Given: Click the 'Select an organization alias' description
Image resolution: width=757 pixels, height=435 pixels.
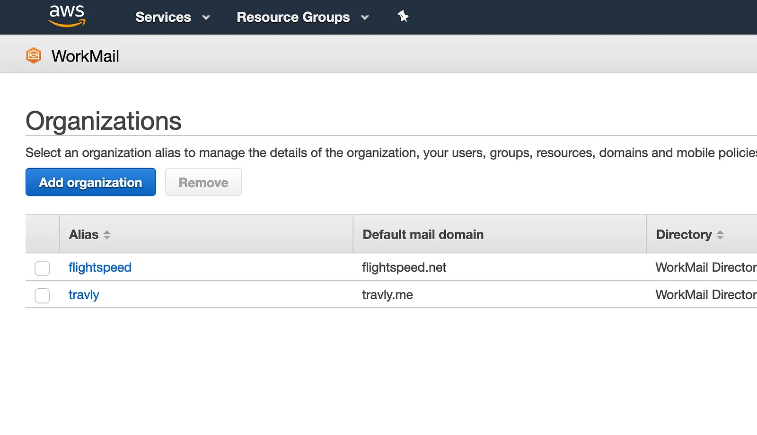Looking at the screenshot, I should [391, 153].
